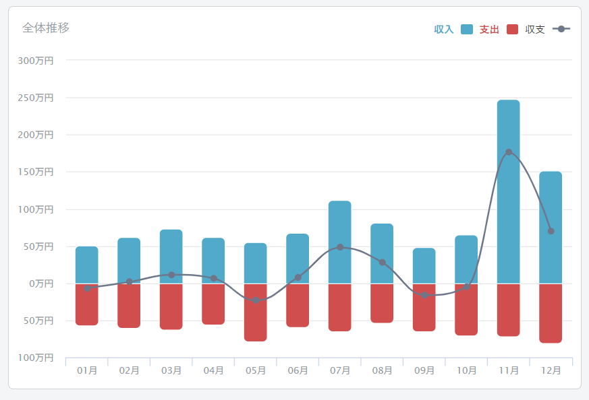Select the 収支 line point for 05月
The width and height of the screenshot is (589, 400).
[x=256, y=300]
